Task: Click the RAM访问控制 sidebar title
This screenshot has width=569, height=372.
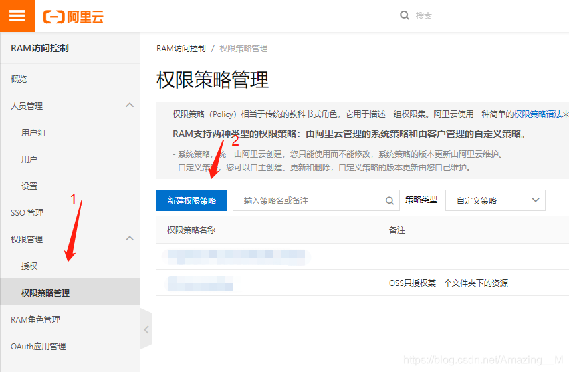Action: click(x=39, y=48)
